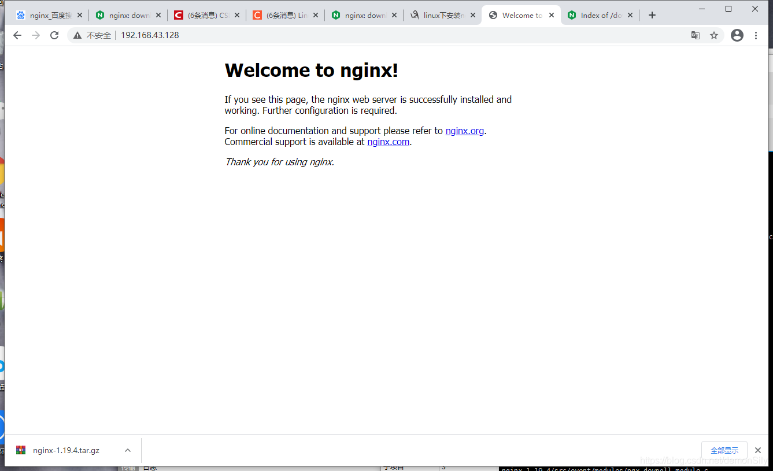Click the forward navigation arrow
Viewport: 773px width, 471px height.
click(36, 35)
